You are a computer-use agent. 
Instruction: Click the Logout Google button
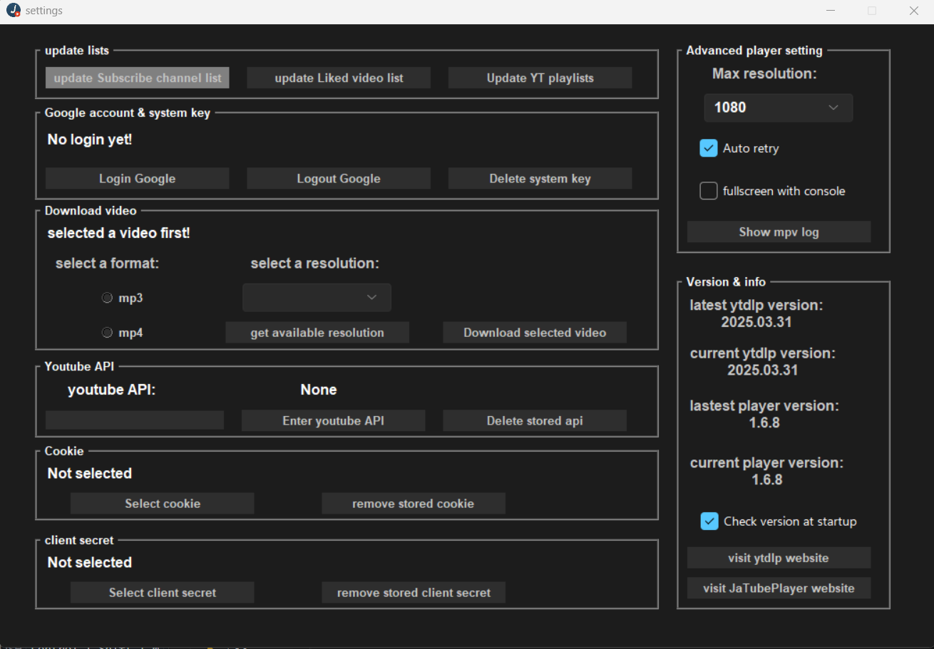[339, 178]
